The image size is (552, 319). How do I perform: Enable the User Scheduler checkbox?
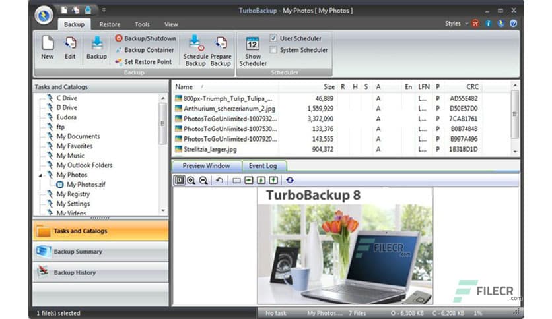coord(273,38)
